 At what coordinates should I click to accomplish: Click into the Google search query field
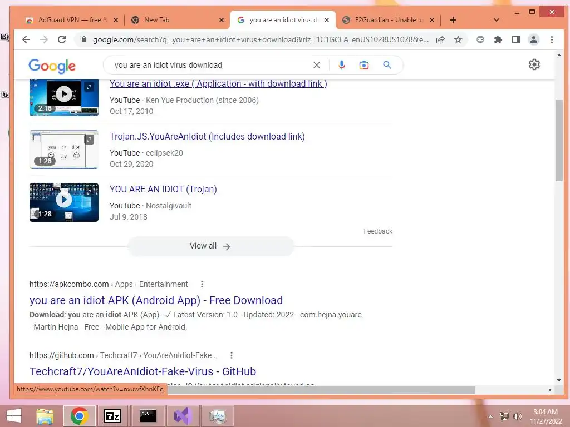(x=211, y=65)
